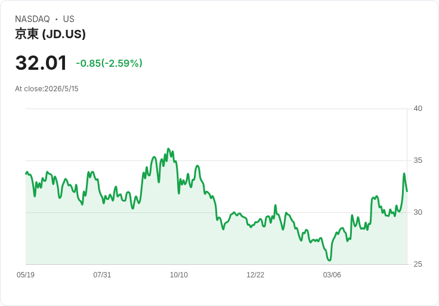Click the chart's lowest trough near 03/06
439x306 pixels.
click(x=329, y=260)
